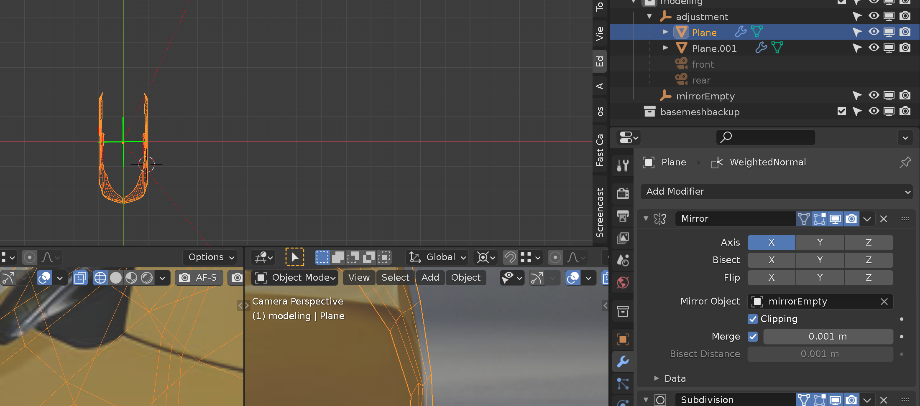Choose the Invert selection mode
920x406 pixels.
tap(368, 257)
